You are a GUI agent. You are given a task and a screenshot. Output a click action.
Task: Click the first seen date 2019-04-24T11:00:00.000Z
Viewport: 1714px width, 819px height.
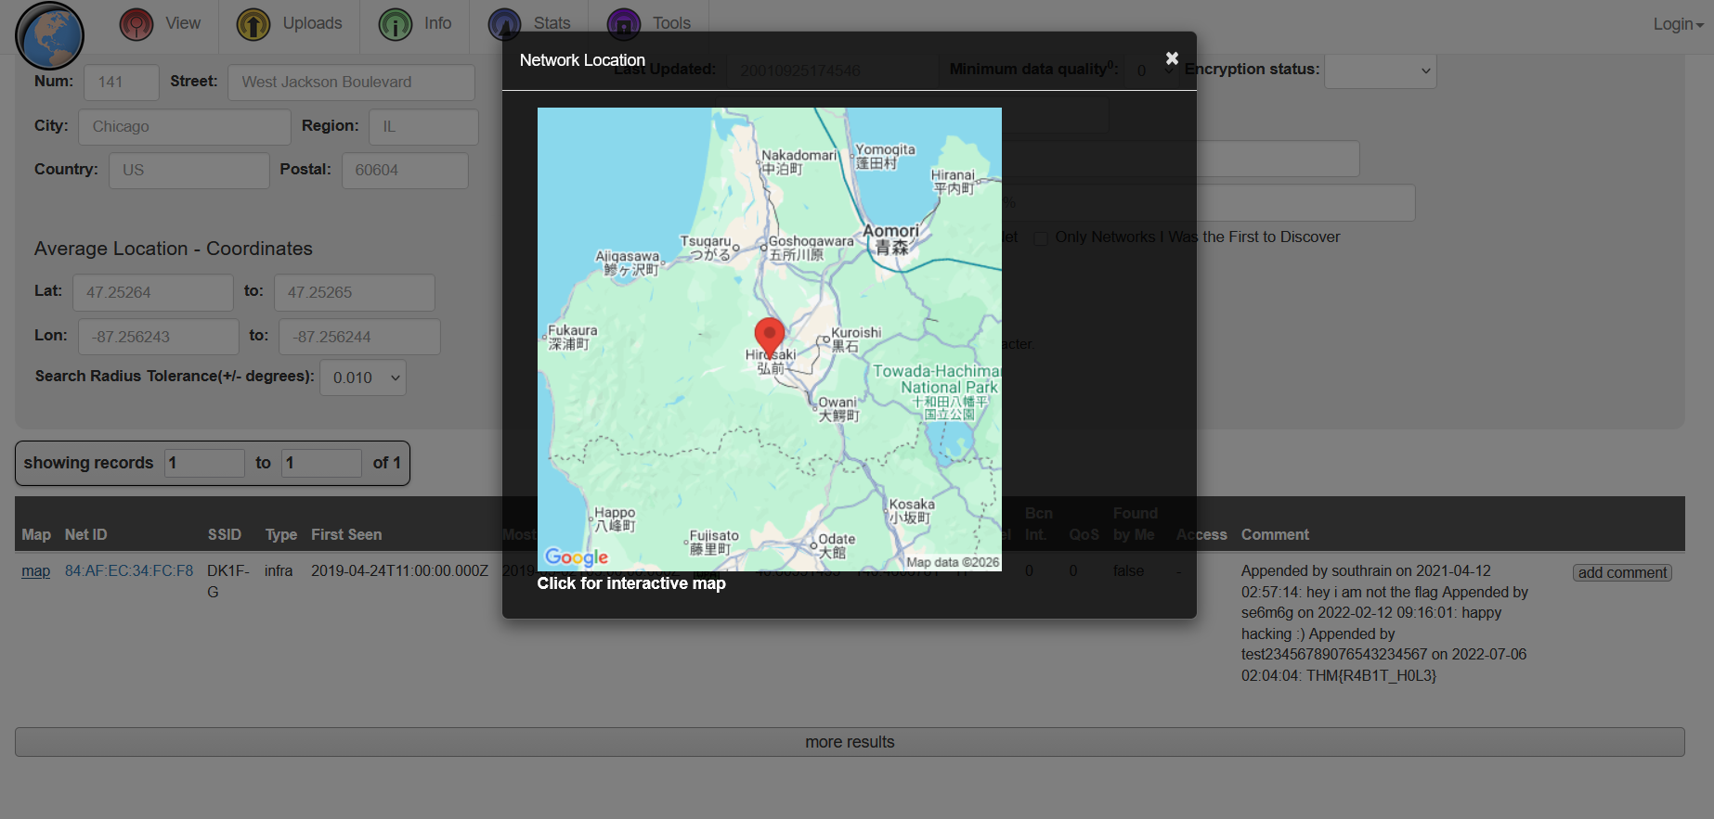click(x=399, y=571)
